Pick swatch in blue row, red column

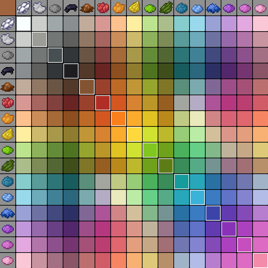102,213
